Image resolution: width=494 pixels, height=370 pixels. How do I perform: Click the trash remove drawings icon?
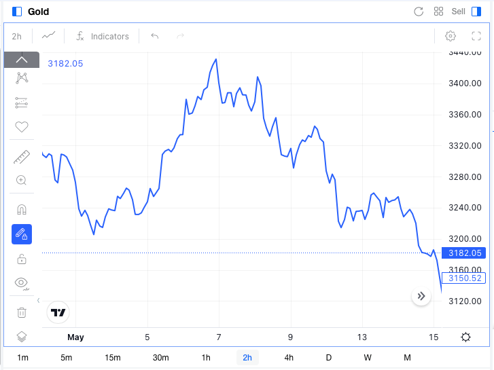tap(22, 312)
